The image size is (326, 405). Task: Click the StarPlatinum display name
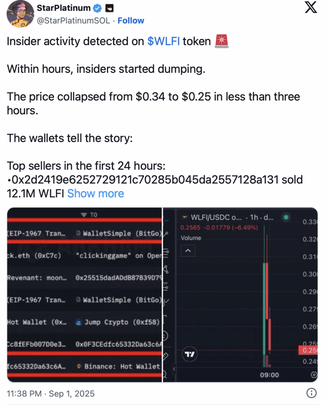(64, 8)
